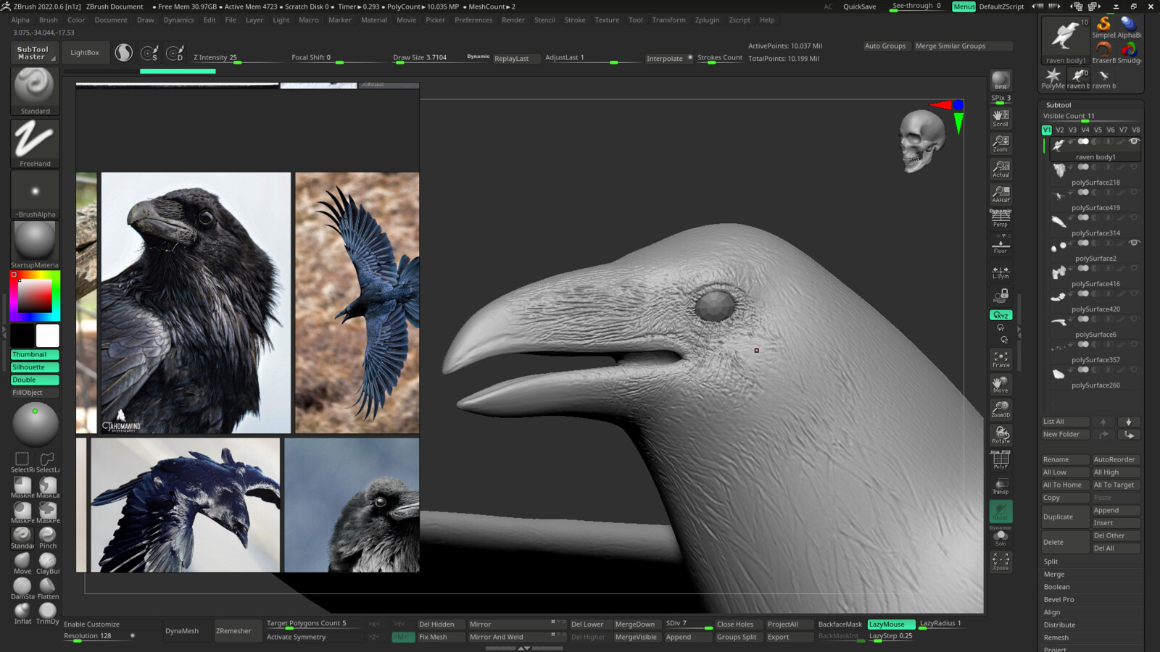This screenshot has width=1160, height=652.
Task: Pick the MaskLasso brush
Action: pyautogui.click(x=48, y=488)
